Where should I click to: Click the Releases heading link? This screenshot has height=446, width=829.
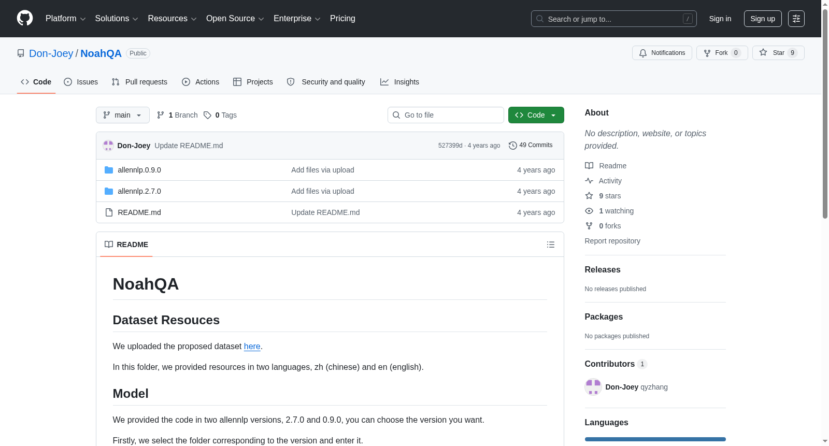pyautogui.click(x=603, y=270)
